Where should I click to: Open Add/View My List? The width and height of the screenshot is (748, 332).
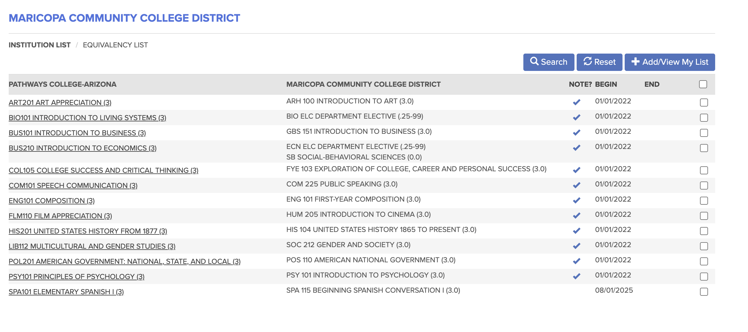point(670,62)
